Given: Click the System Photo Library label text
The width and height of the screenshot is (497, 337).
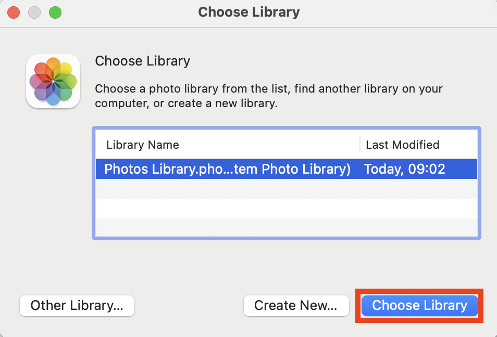Looking at the screenshot, I should coord(292,168).
